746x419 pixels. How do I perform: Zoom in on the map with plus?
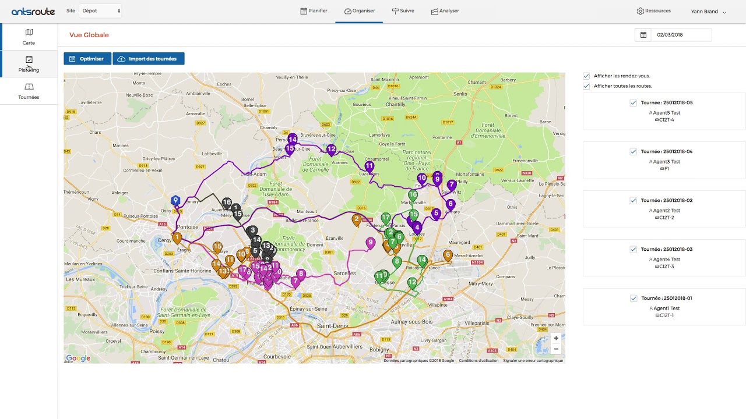tap(556, 338)
